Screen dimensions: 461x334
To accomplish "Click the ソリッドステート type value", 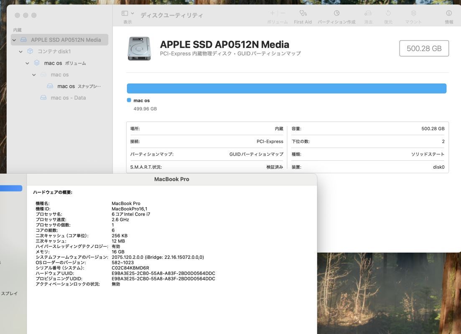I will point(428,154).
